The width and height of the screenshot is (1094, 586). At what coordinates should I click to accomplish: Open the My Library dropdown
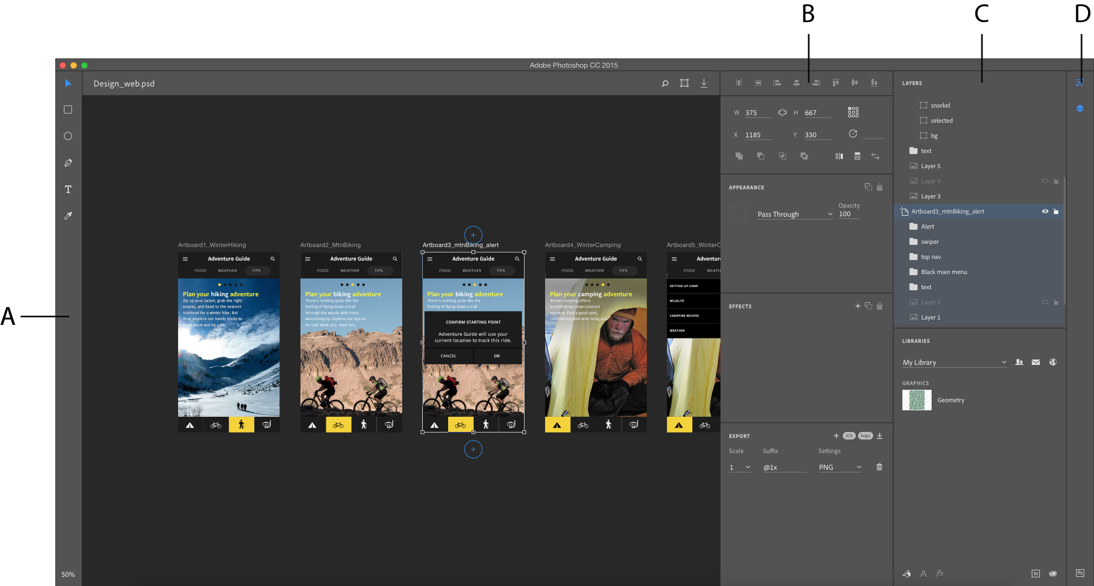click(x=954, y=362)
